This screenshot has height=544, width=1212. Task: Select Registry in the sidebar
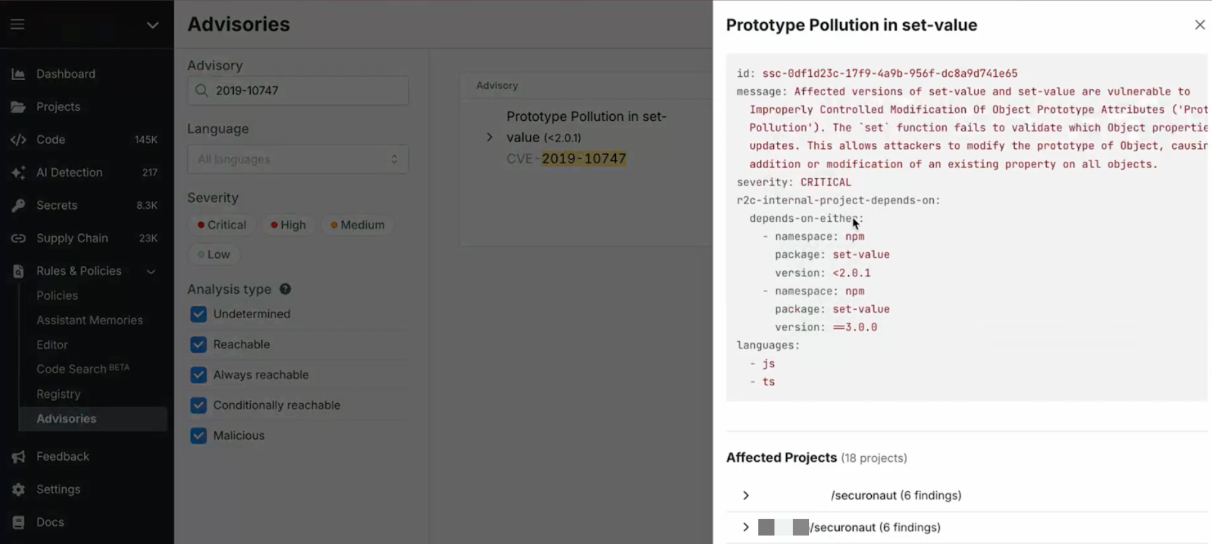pos(59,394)
